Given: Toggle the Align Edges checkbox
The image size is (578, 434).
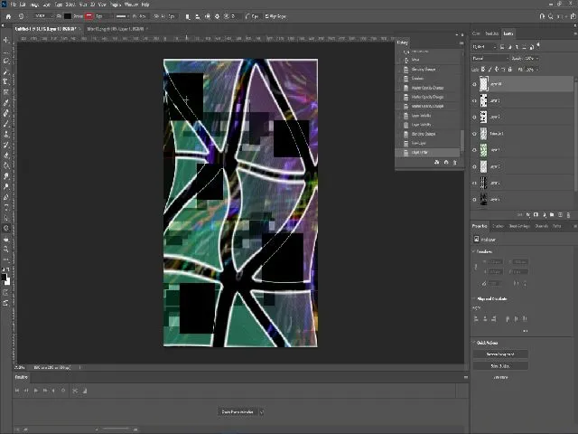Looking at the screenshot, I should pos(267,16).
